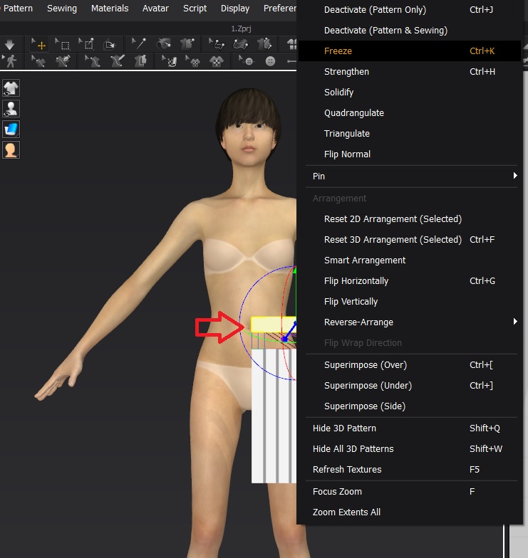Open the Avatar menu

pyautogui.click(x=155, y=9)
